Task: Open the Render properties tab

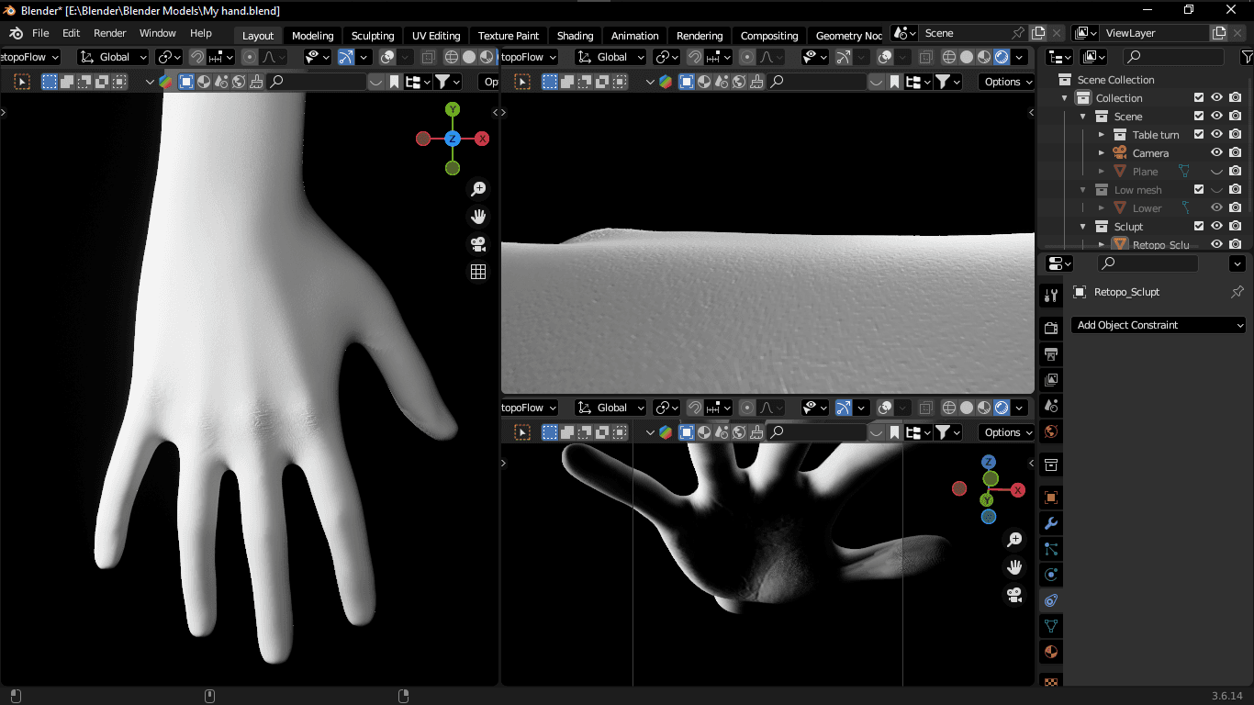Action: tap(1051, 328)
